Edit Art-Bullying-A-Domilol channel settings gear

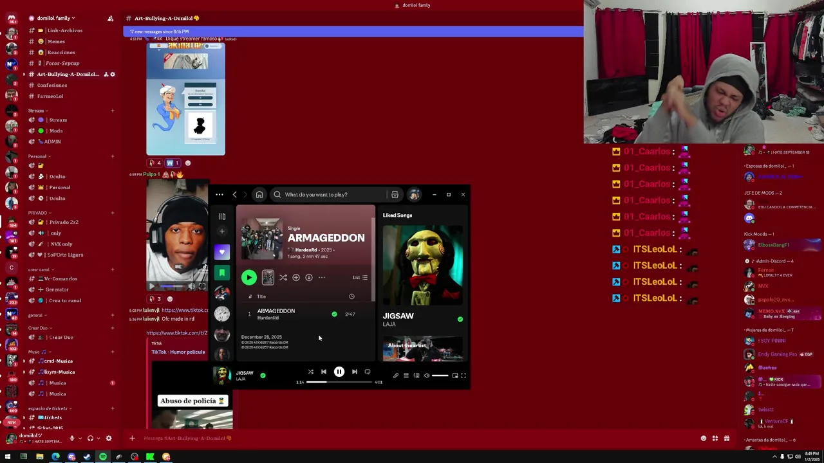[112, 74]
